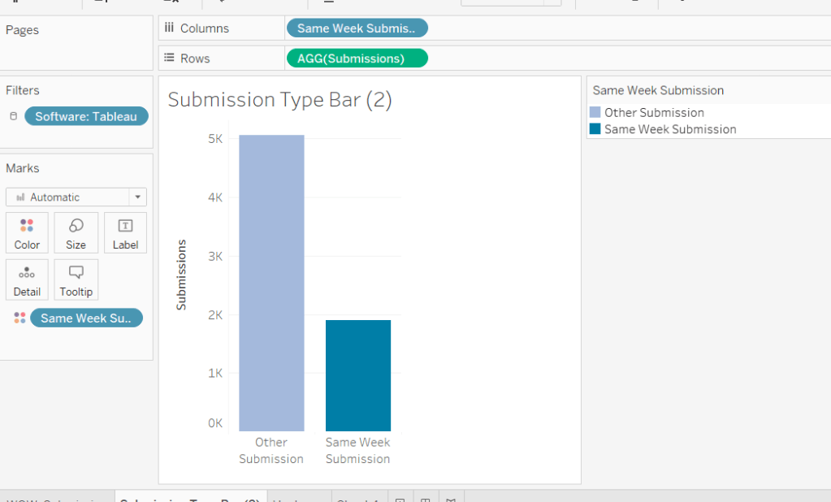Screen dimensions: 831x502
Task: Select the AGG(Submissions) pill in Rows
Action: pyautogui.click(x=357, y=58)
